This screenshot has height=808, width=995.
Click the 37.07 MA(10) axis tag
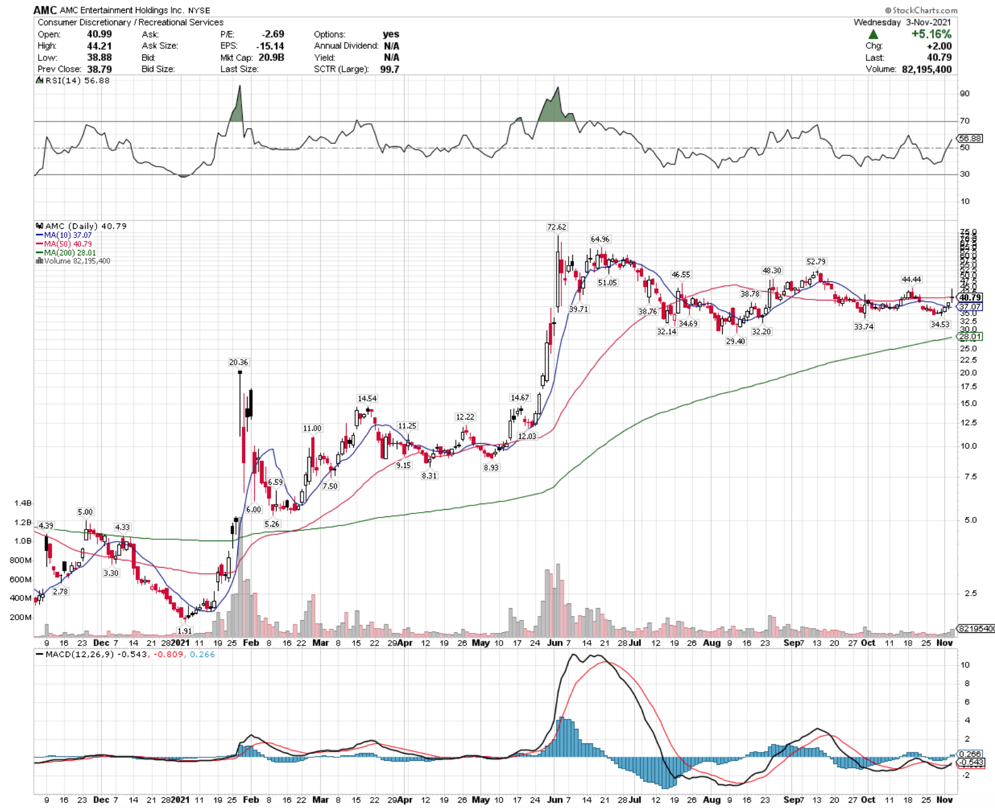[970, 307]
